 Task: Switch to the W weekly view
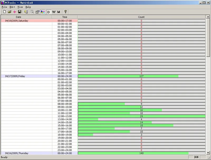[x=54, y=12]
